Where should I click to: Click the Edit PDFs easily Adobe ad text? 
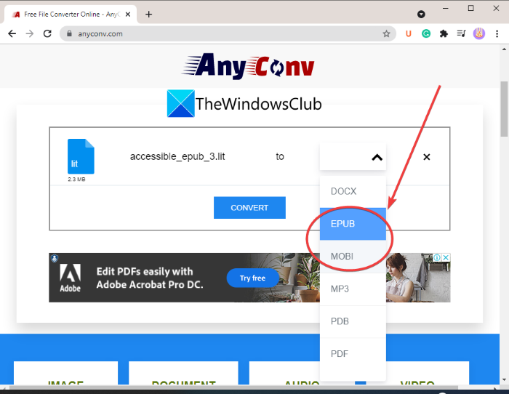click(150, 278)
